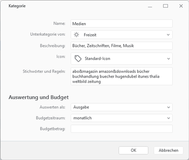Open the Icon selection dropdown chevron

(169, 59)
